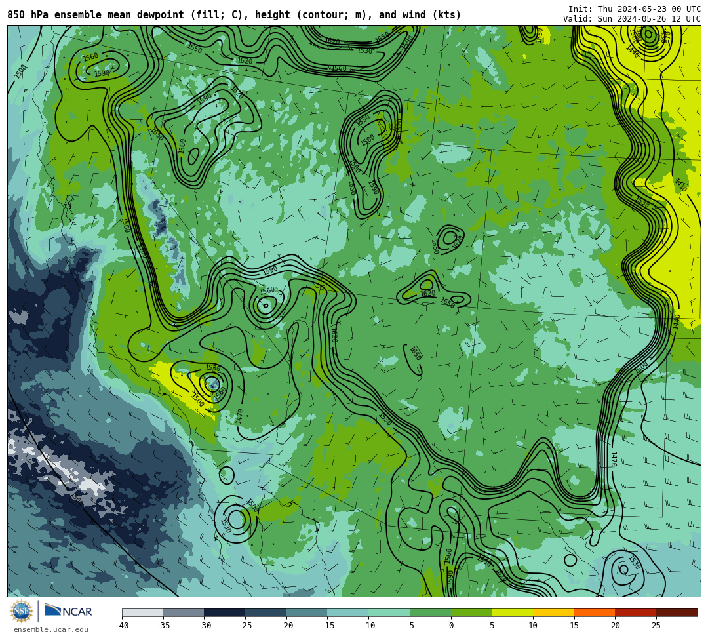
Task: Click the ensemble.ucar.edu text
Action: click(x=51, y=629)
